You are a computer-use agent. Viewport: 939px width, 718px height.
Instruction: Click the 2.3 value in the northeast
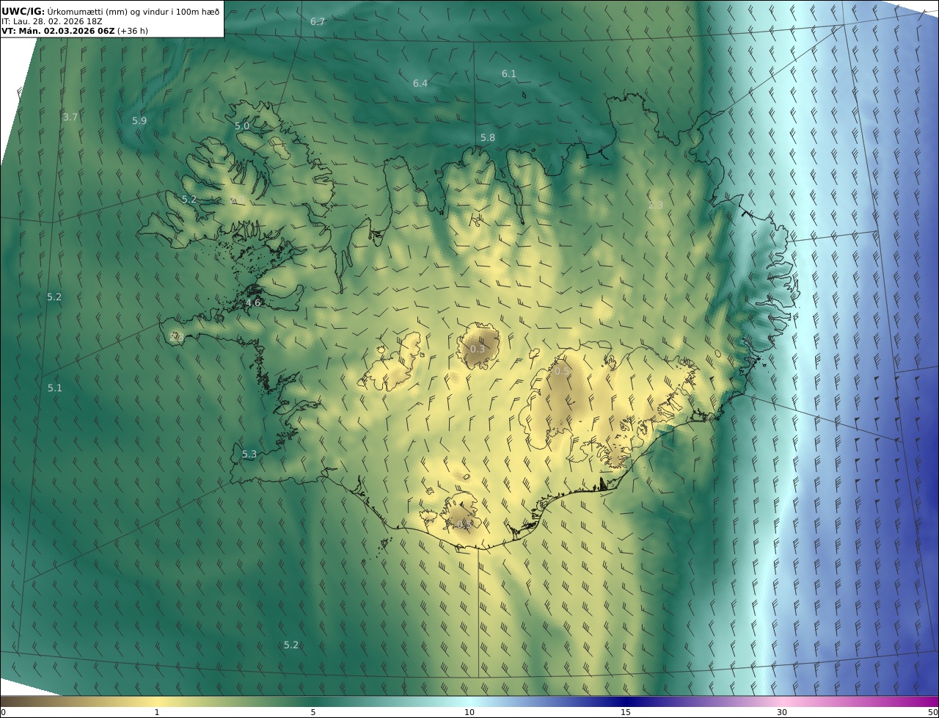(656, 206)
